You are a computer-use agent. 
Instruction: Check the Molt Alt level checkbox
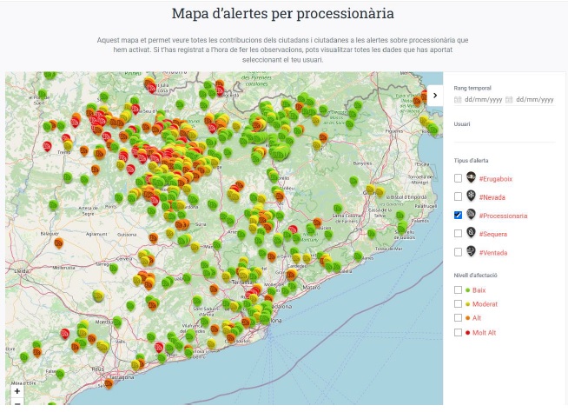click(x=458, y=332)
